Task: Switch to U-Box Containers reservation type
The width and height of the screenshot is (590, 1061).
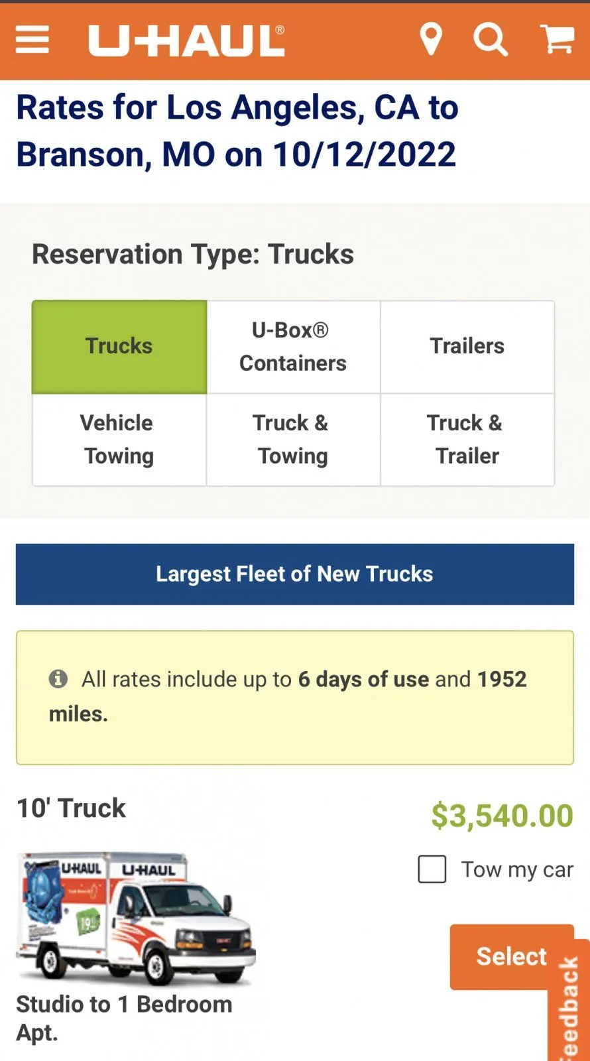Action: tap(293, 346)
